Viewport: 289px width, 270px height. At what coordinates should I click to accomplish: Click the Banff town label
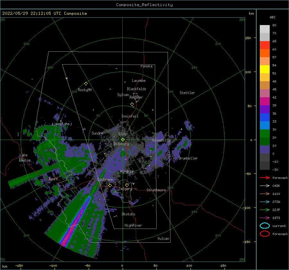[53, 179]
